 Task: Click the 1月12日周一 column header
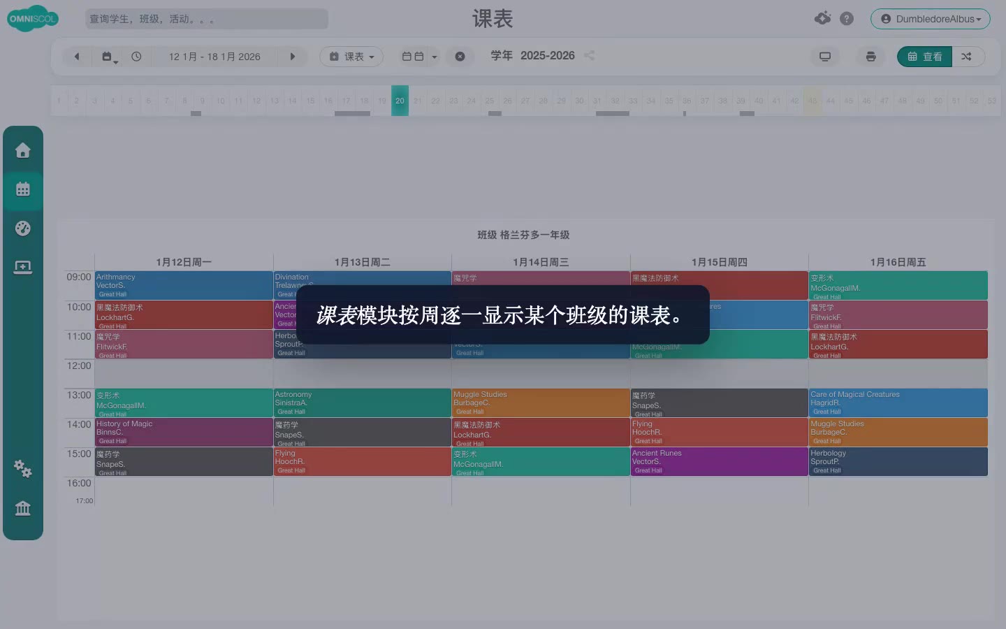(184, 262)
